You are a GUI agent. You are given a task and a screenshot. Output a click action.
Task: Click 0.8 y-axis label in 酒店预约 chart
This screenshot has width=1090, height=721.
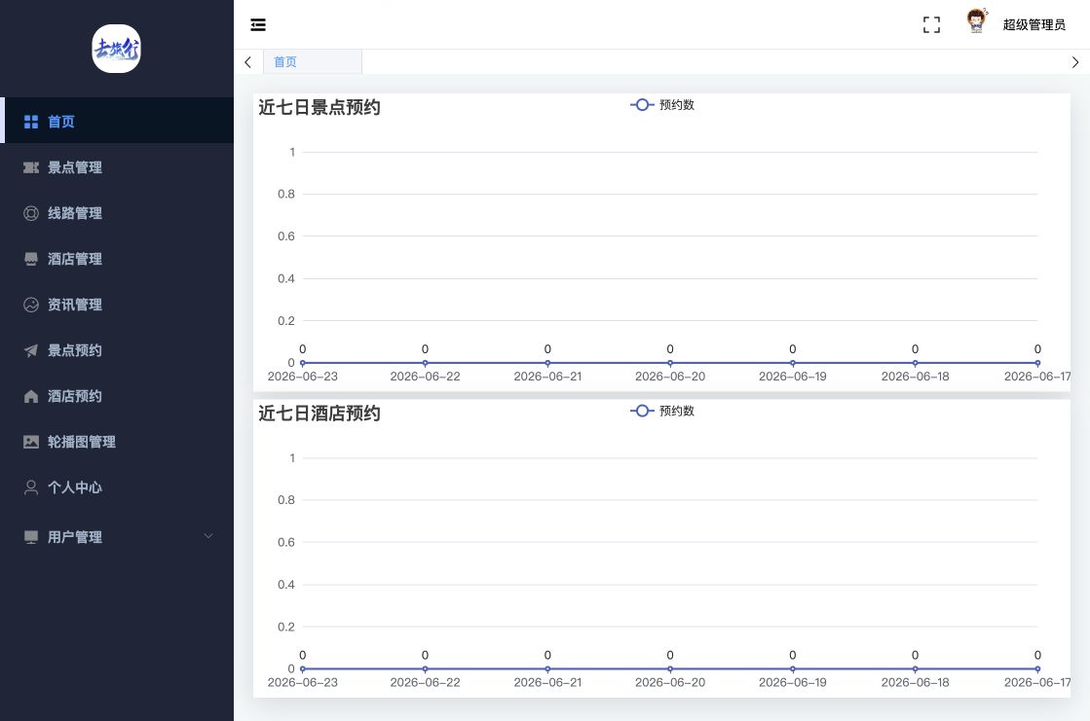tap(286, 500)
